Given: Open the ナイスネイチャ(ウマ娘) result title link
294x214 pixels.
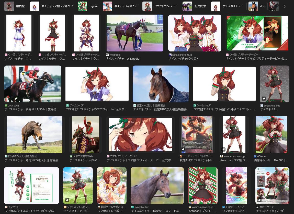Looking at the screenshot, I should click(183, 59).
